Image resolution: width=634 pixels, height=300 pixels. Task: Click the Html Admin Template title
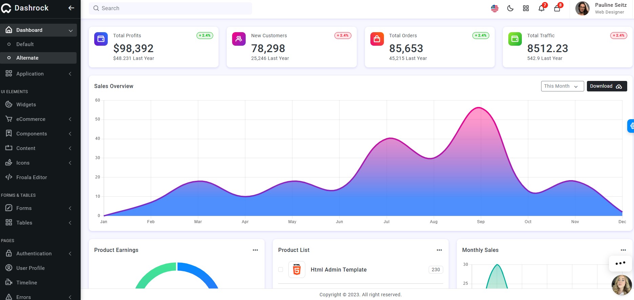[x=339, y=270]
